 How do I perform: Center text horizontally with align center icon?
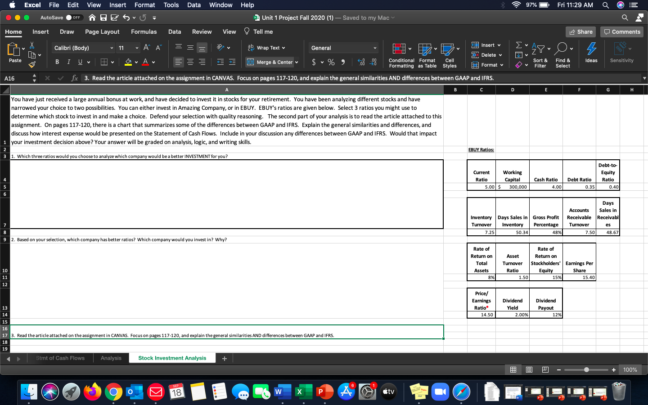pyautogui.click(x=190, y=62)
